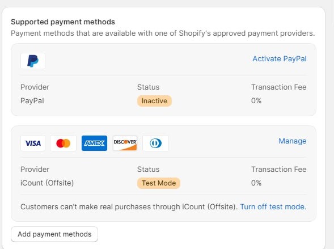Click the Amex card icon
The height and width of the screenshot is (249, 334).
[94, 143]
